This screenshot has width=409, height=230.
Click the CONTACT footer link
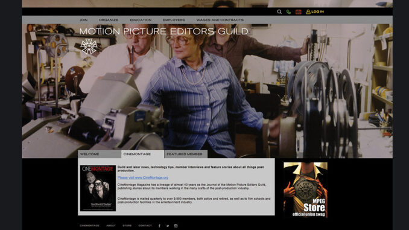(145, 226)
